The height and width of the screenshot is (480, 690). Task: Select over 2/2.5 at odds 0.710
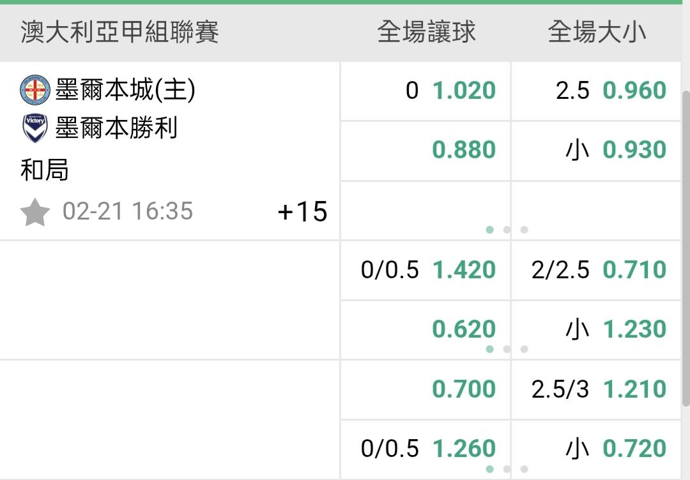tap(597, 269)
